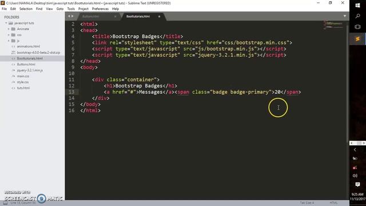Open the File menu
Screen dimensions: 366x206
point(4,9)
